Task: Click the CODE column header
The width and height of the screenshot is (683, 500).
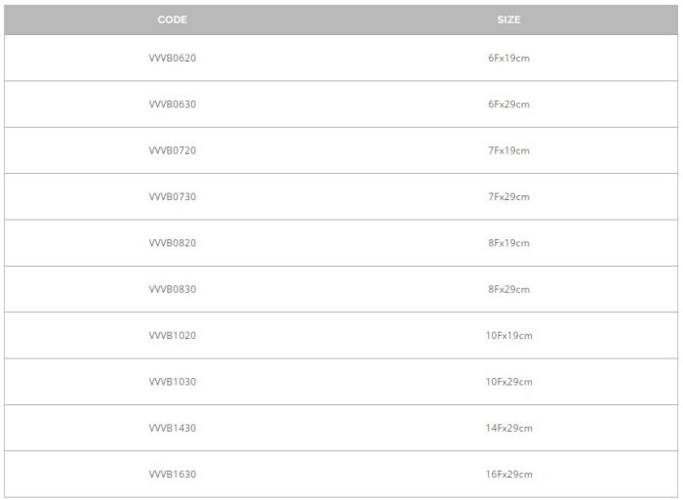Action: pyautogui.click(x=172, y=20)
